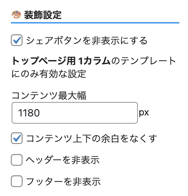Viewport: 188px width, 196px height.
Task: Click the paint palette icon beside 装飾設定
Action: [x=16, y=15]
